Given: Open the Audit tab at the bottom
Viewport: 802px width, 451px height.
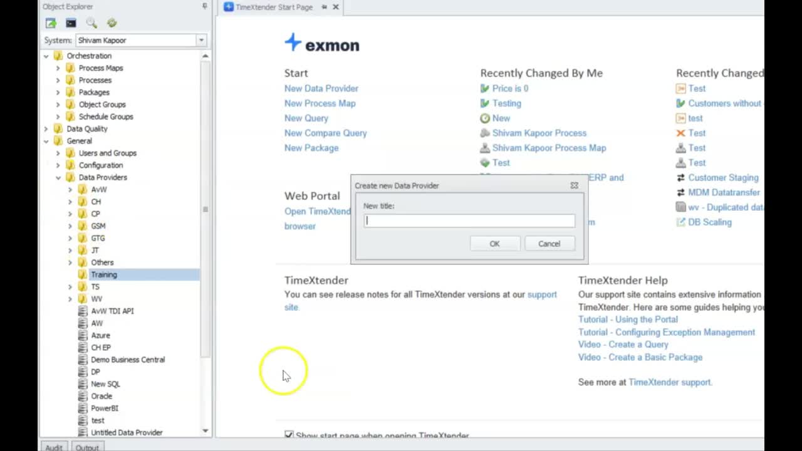Looking at the screenshot, I should coord(54,447).
